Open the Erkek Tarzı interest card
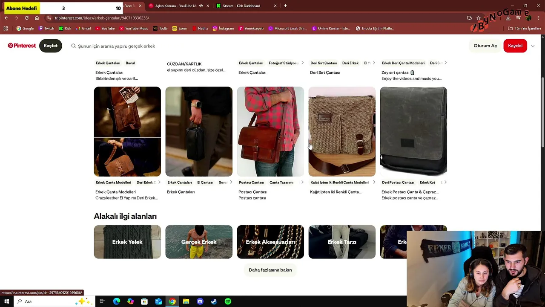This screenshot has height=307, width=545. pyautogui.click(x=342, y=242)
